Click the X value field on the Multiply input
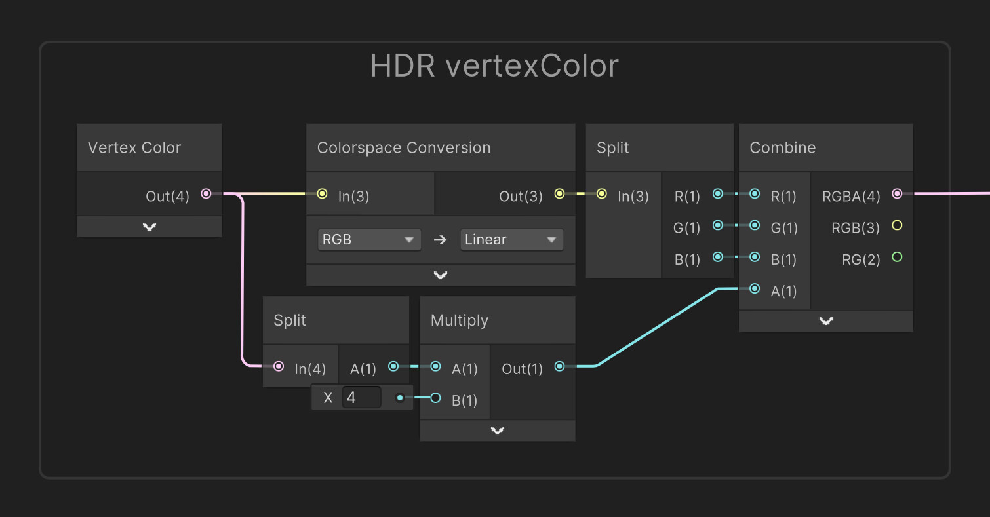The width and height of the screenshot is (990, 517). (x=361, y=397)
